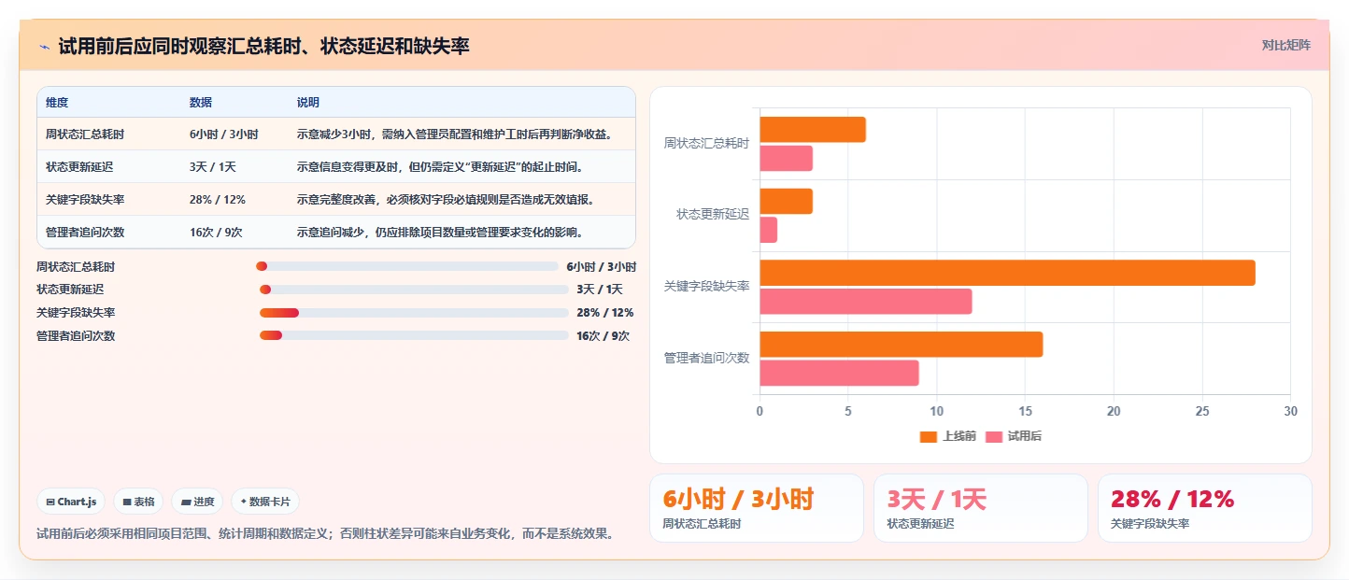
Task: Click the 周状态汇总耗时 progress bar
Action: click(406, 266)
